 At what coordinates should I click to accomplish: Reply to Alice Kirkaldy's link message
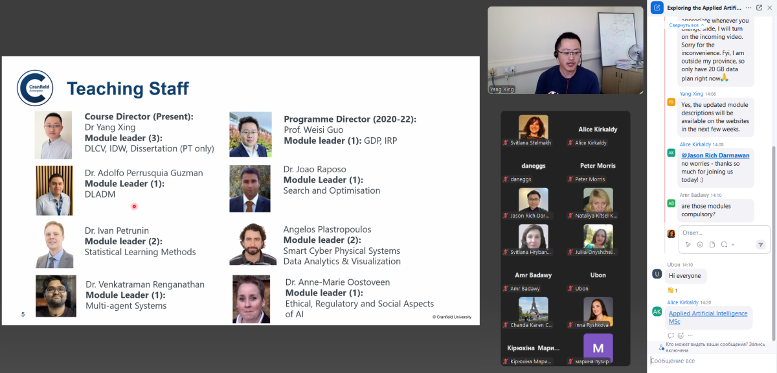(x=671, y=335)
